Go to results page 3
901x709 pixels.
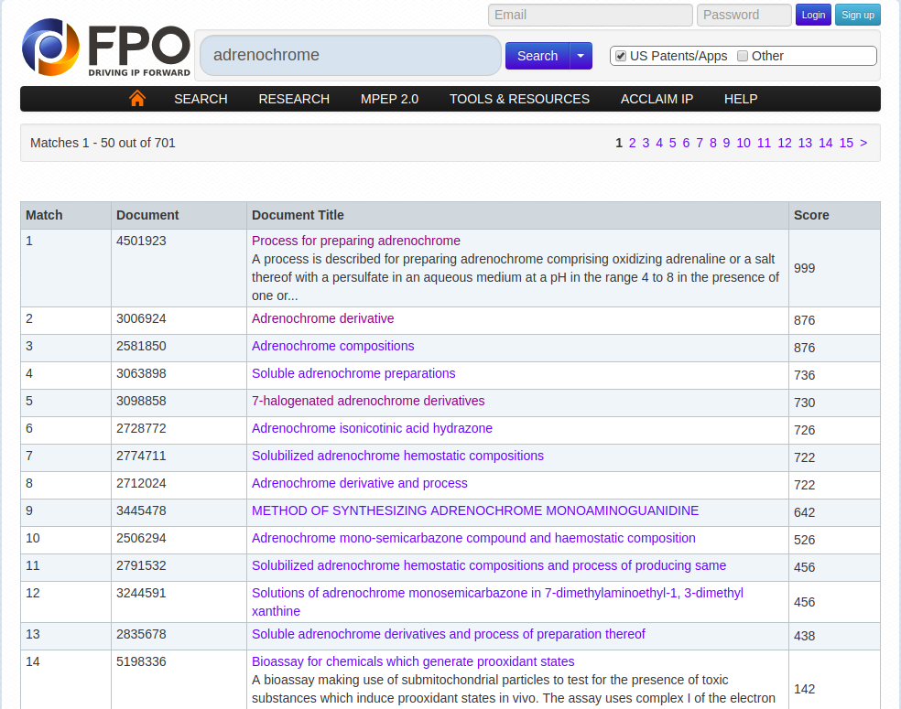[646, 143]
